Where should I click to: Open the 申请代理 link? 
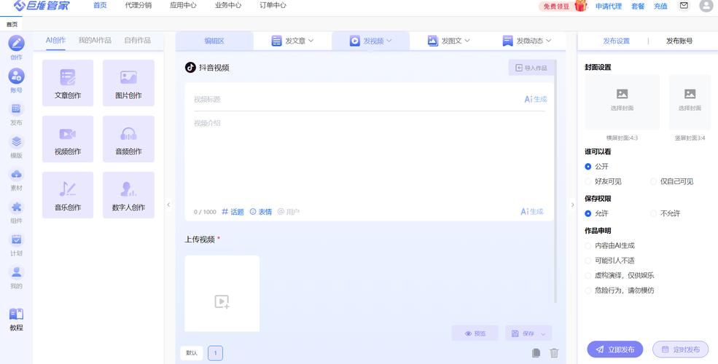609,6
